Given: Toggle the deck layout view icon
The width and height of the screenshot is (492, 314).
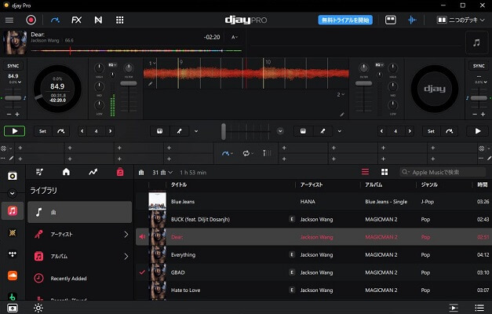Looking at the screenshot, I should pos(391,20).
